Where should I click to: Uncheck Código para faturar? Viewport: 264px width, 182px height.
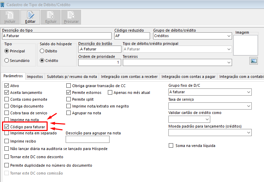coord(6,127)
